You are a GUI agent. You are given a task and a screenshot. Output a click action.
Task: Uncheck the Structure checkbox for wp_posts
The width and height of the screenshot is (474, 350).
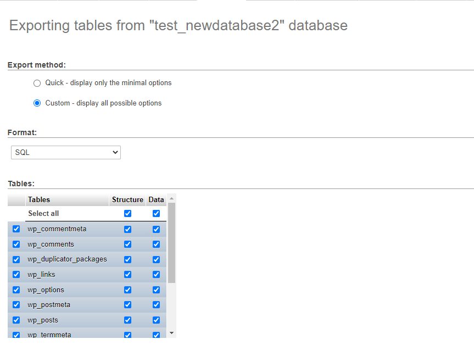point(127,320)
